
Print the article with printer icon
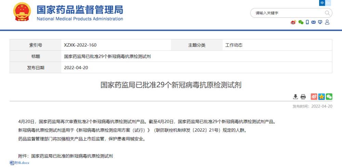click(x=303, y=97)
